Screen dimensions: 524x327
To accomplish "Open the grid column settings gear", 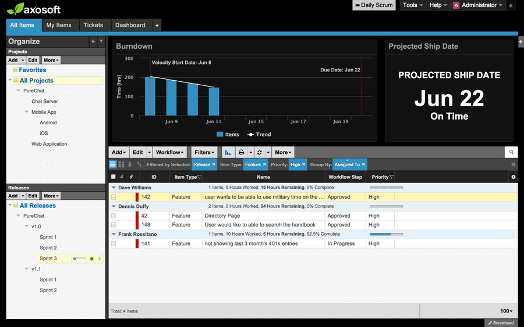I will tap(514, 177).
